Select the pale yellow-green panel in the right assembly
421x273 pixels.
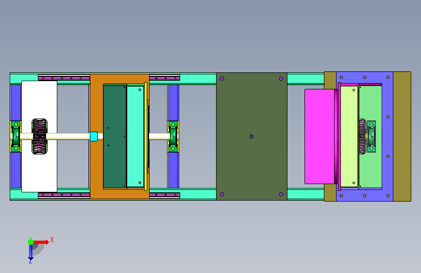coord(349,136)
